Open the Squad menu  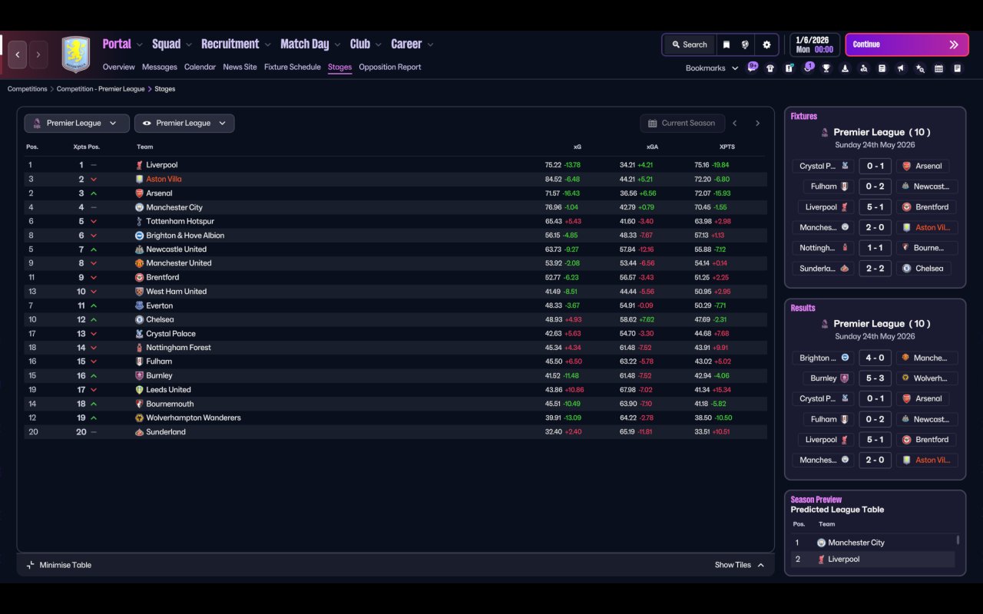[x=167, y=44]
